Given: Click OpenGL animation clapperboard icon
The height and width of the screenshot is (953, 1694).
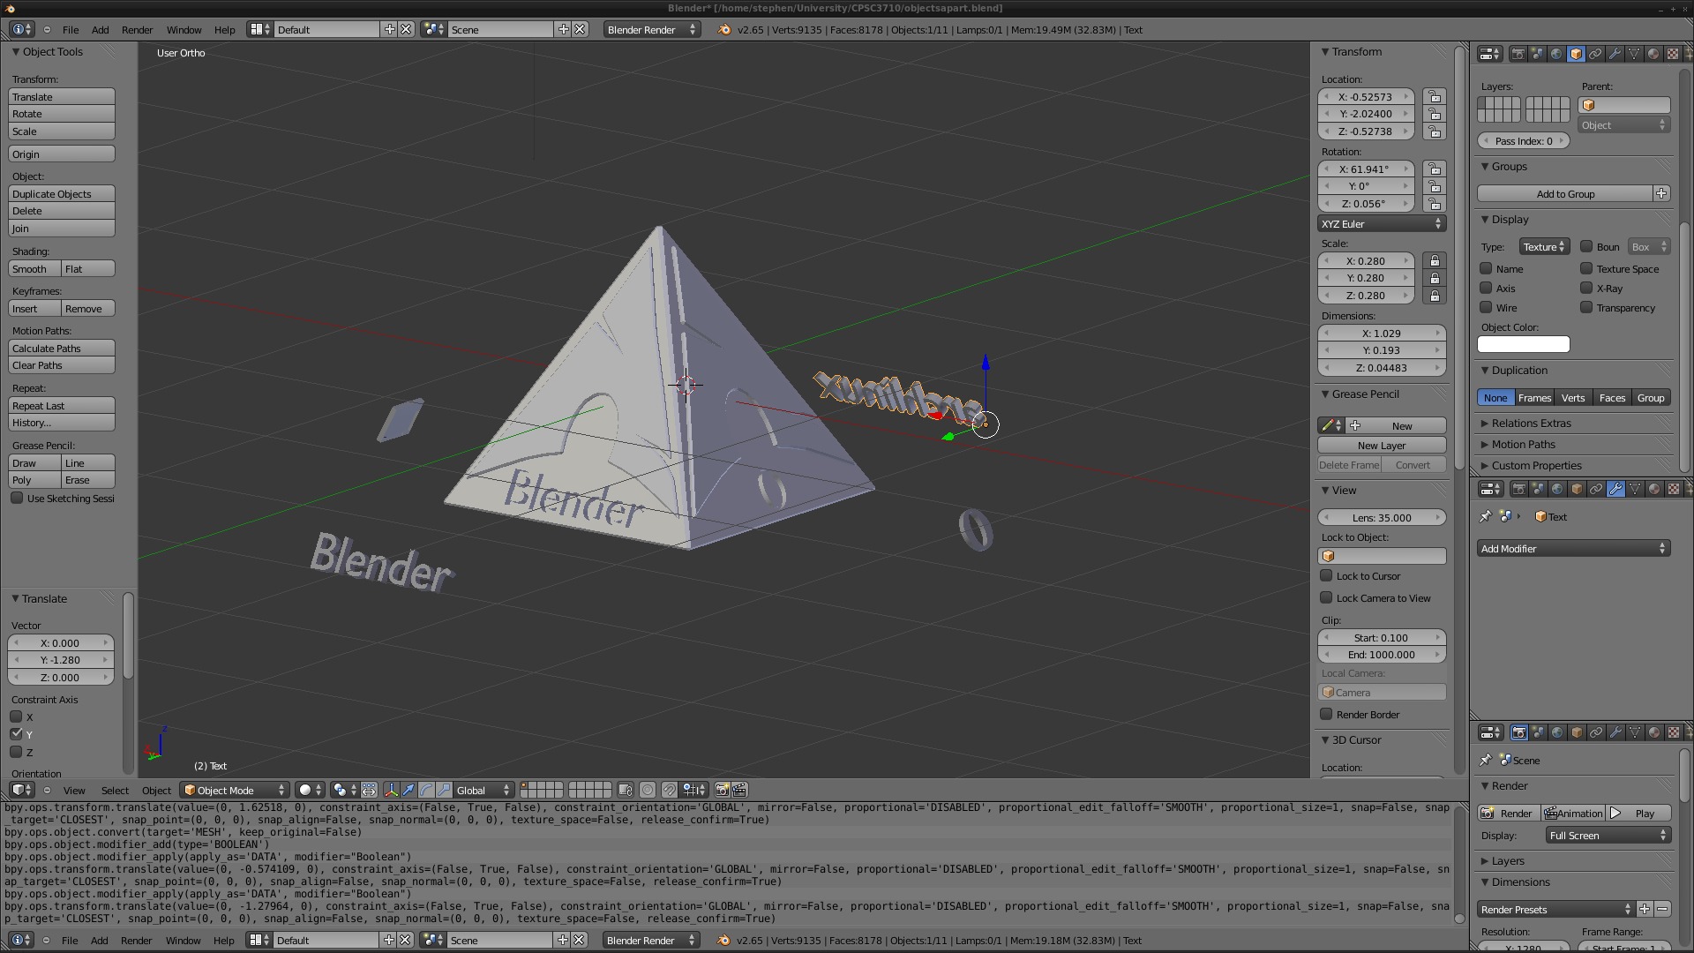Looking at the screenshot, I should click(x=739, y=790).
